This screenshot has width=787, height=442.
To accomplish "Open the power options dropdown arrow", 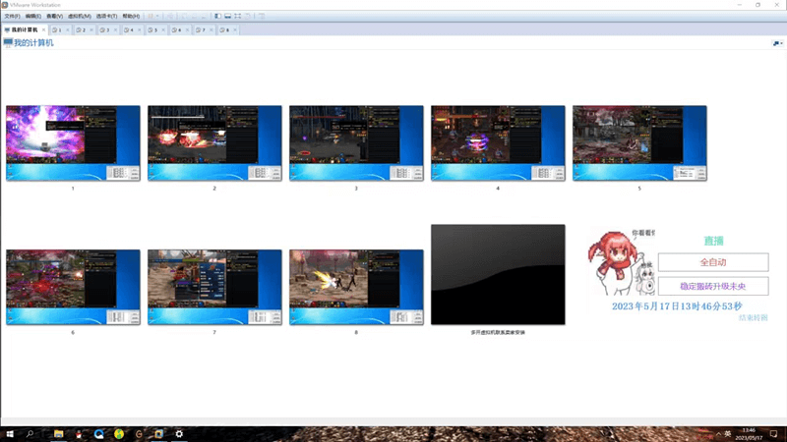I will click(157, 16).
